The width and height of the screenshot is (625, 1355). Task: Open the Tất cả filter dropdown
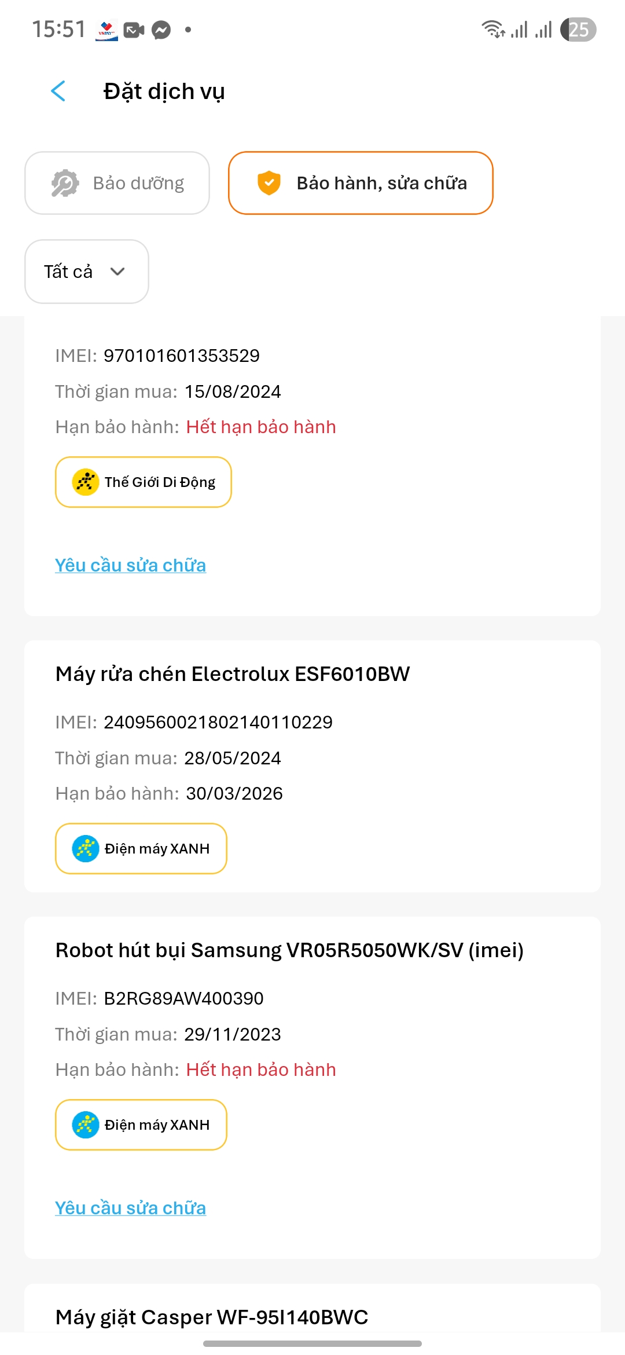pyautogui.click(x=68, y=272)
